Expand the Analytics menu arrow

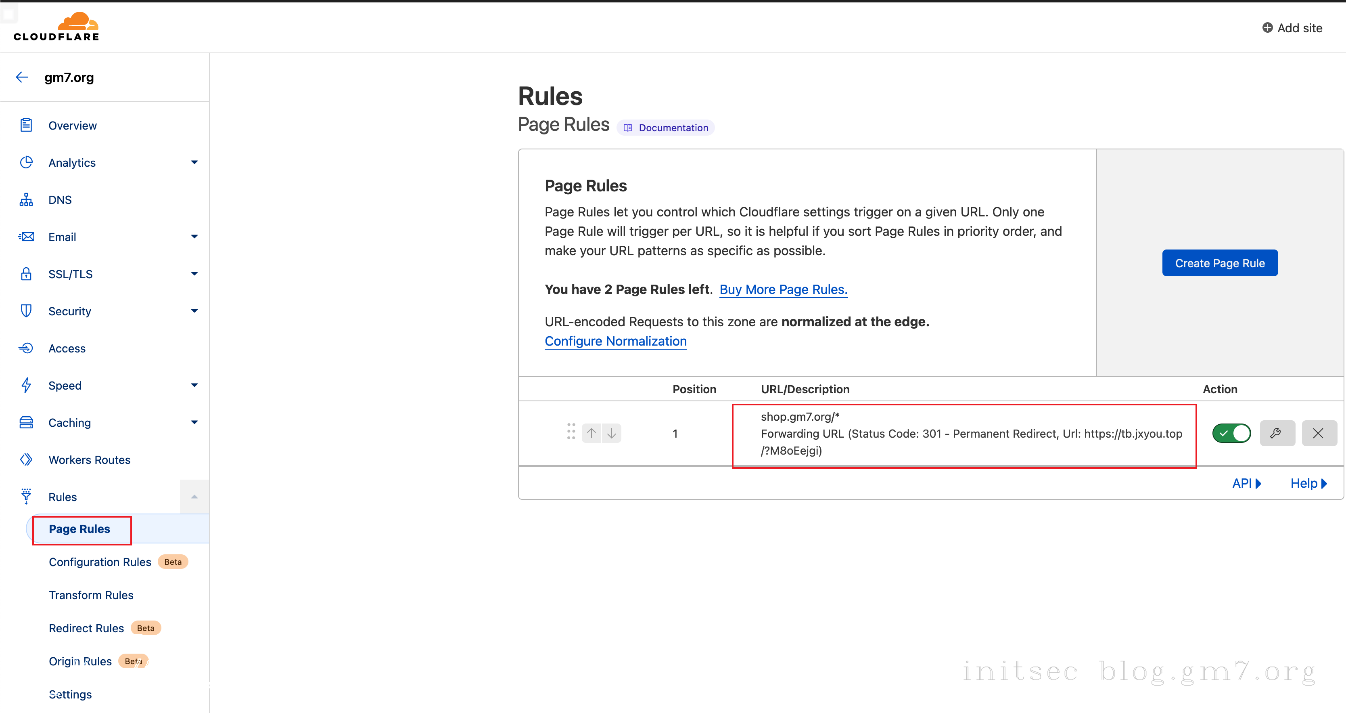(194, 163)
